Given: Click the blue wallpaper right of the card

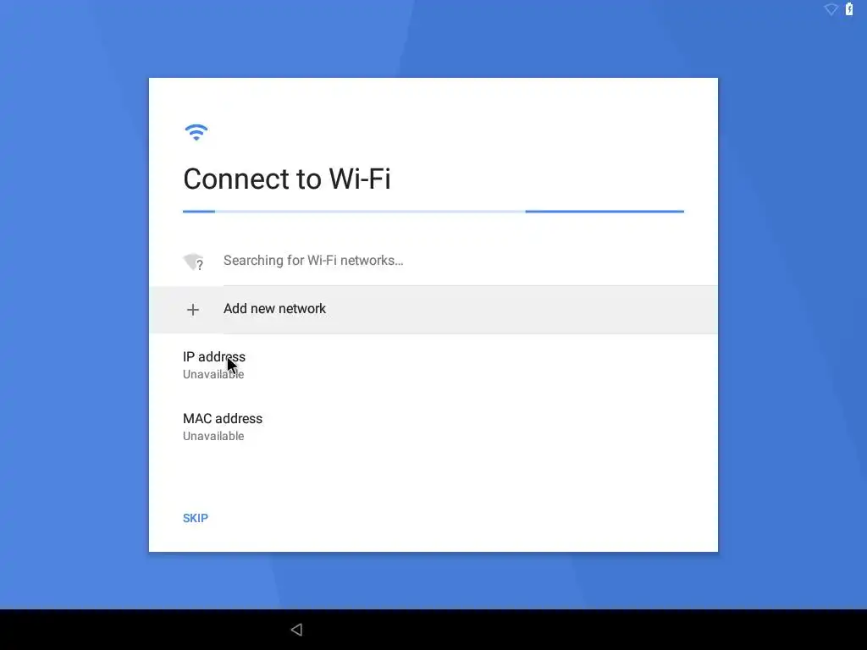Looking at the screenshot, I should click(792, 315).
